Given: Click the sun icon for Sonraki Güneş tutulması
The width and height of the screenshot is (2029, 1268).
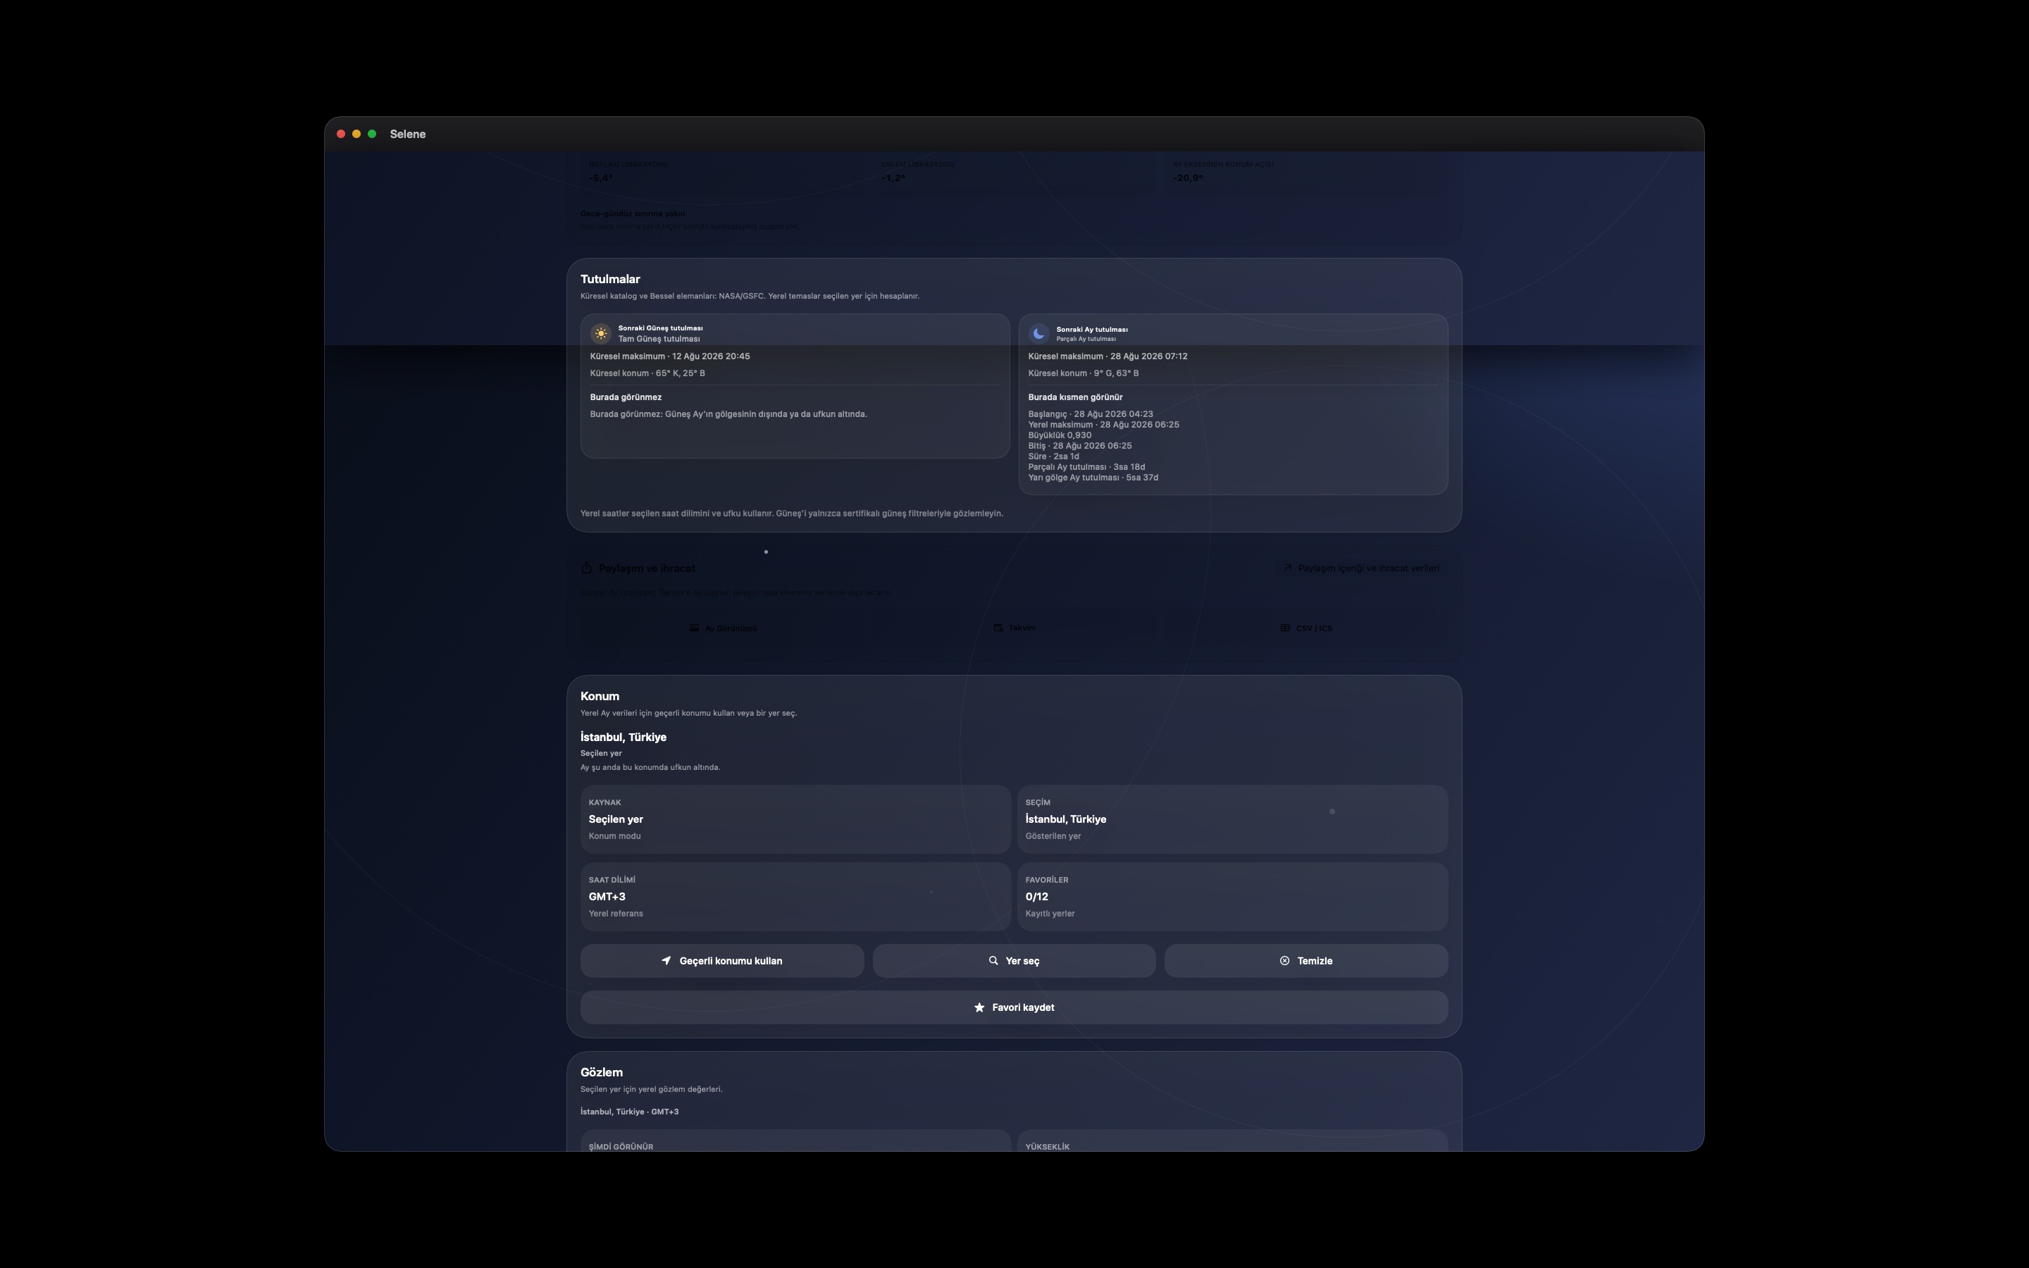Looking at the screenshot, I should pos(600,334).
